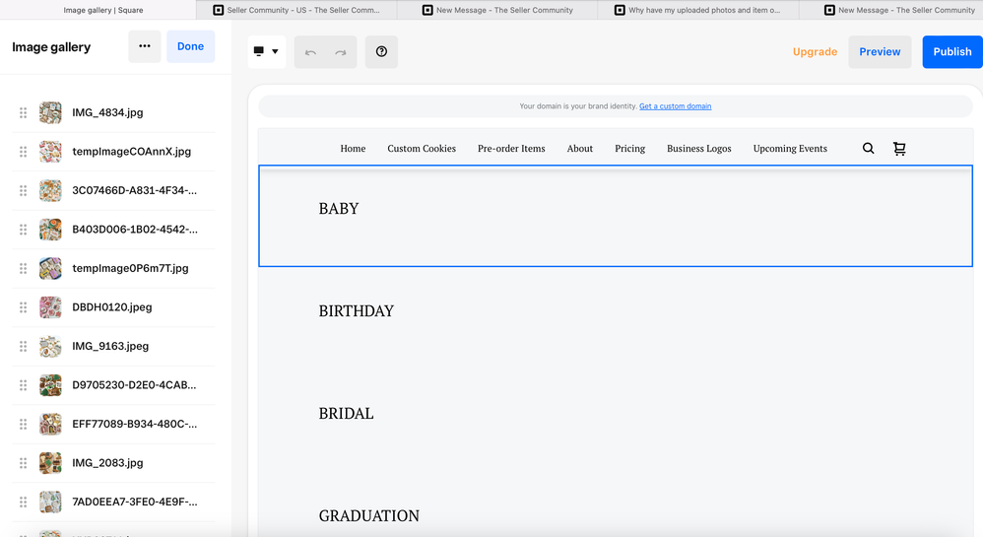Open the shopping cart icon
This screenshot has width=983, height=537.
pyautogui.click(x=899, y=149)
